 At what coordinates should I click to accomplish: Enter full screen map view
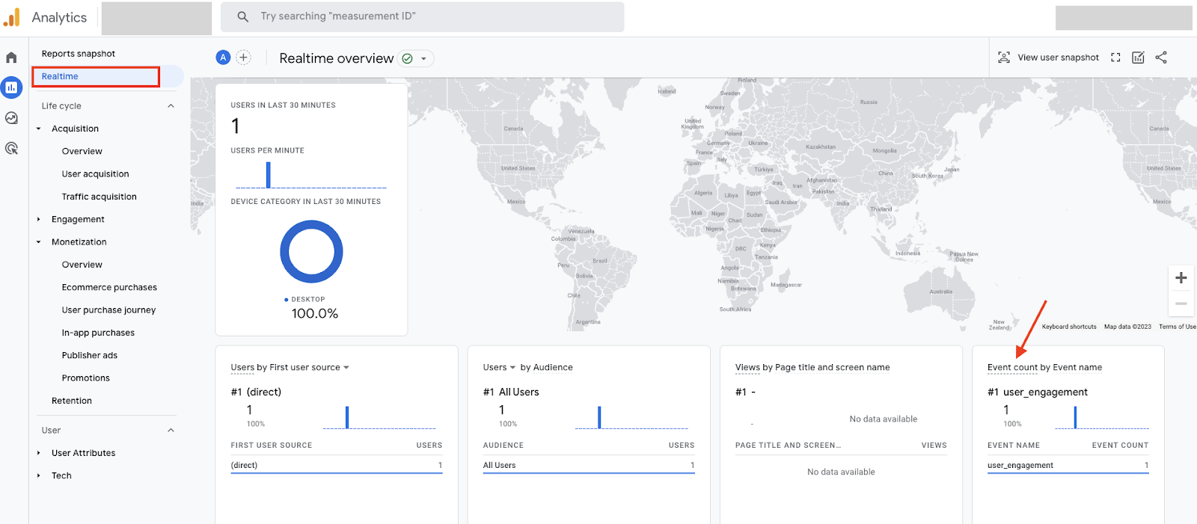1115,58
